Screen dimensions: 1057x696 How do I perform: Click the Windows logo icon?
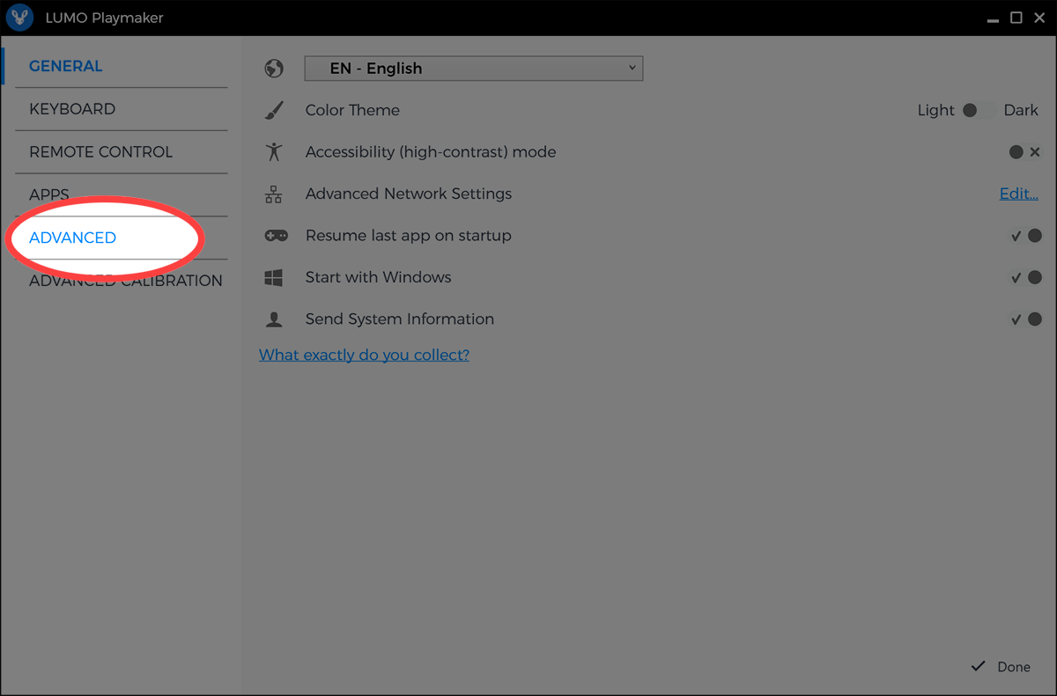coord(274,278)
